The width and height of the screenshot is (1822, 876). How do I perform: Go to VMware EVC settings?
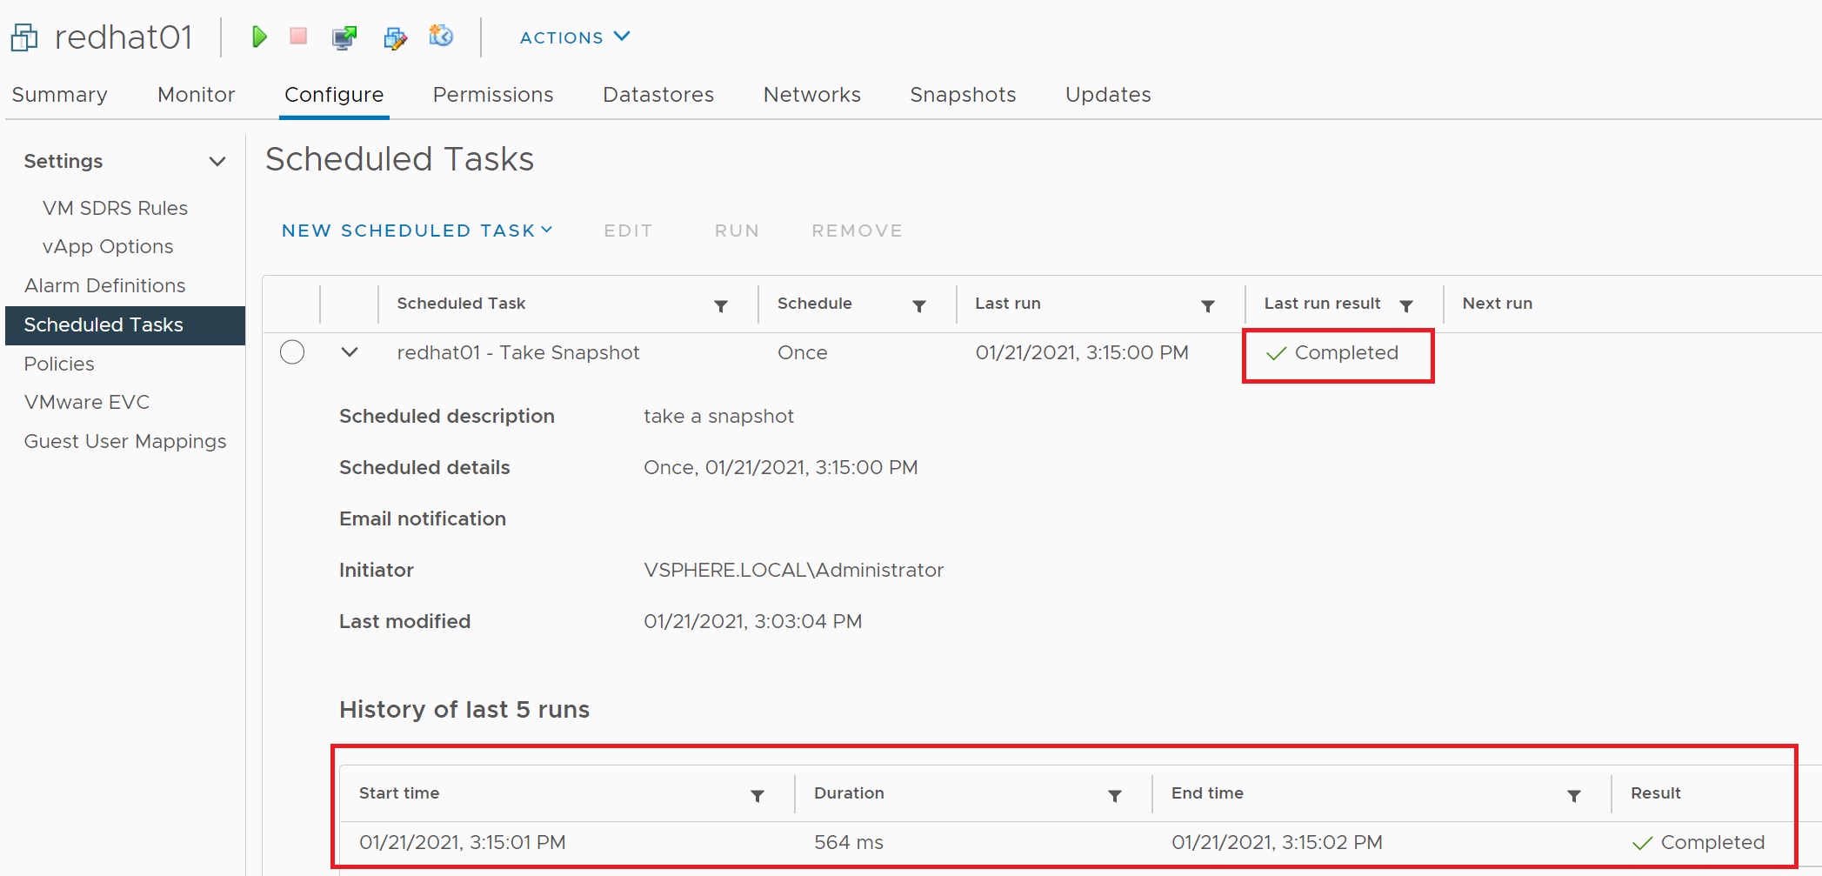(87, 402)
